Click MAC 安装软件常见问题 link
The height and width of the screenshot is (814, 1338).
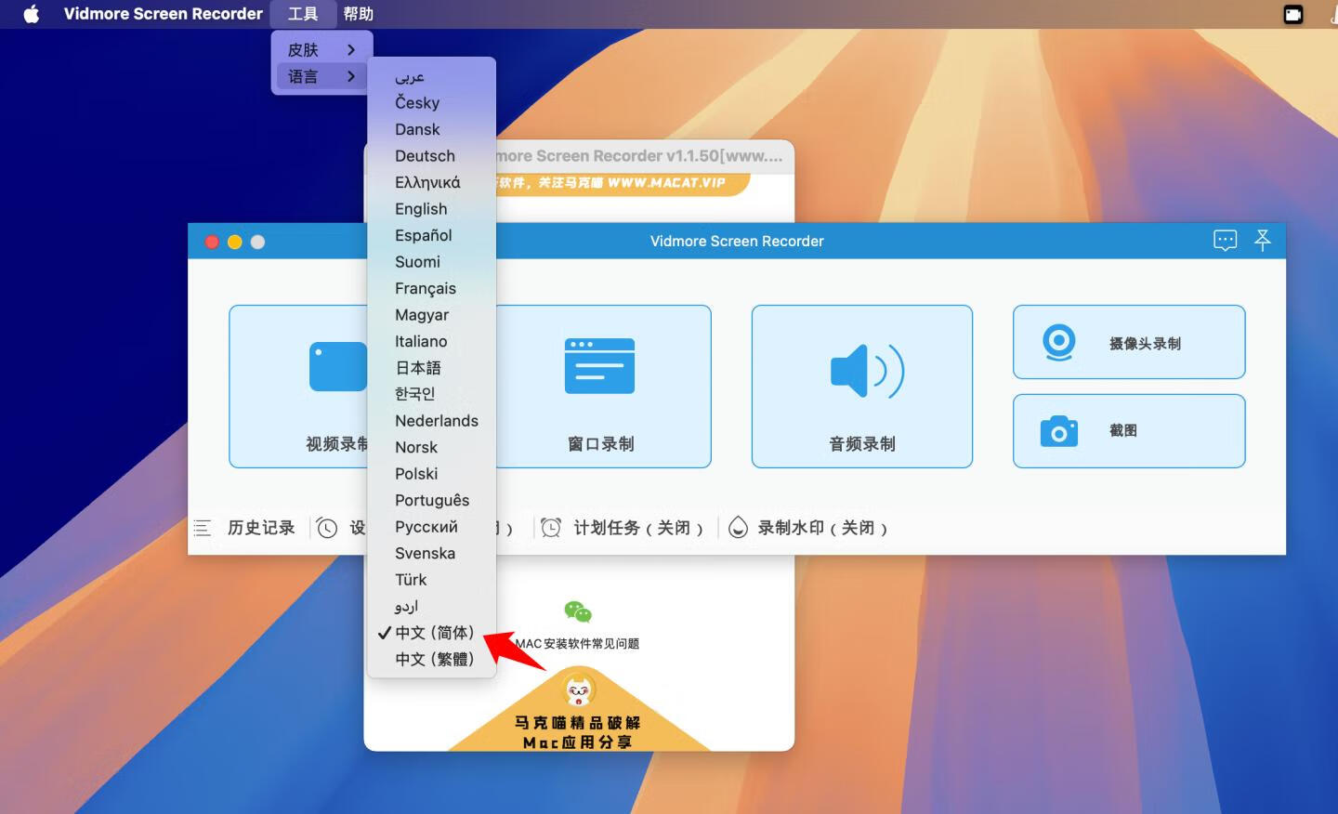pyautogui.click(x=577, y=643)
